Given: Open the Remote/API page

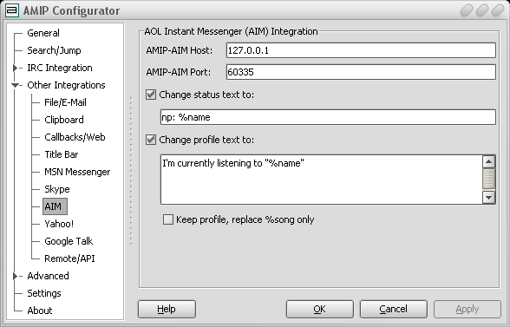Looking at the screenshot, I should tap(69, 258).
